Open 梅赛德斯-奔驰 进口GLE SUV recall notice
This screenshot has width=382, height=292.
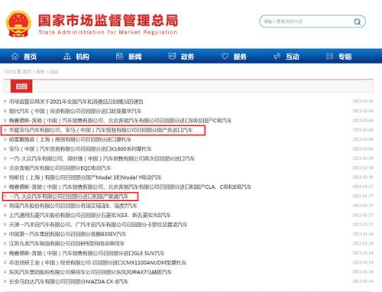(x=87, y=253)
